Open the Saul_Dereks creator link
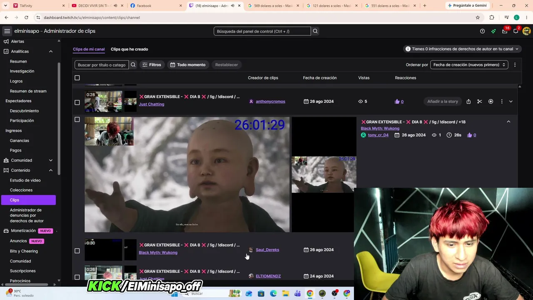The image size is (533, 300). tap(267, 250)
